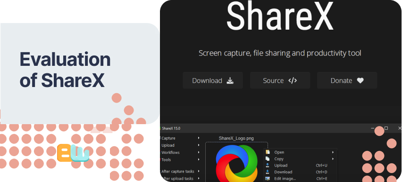Open After capture tasks menu
The width and height of the screenshot is (402, 182).
pos(178,171)
